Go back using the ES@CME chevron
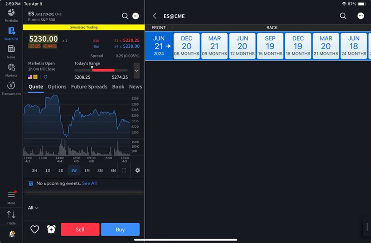 click(155, 16)
